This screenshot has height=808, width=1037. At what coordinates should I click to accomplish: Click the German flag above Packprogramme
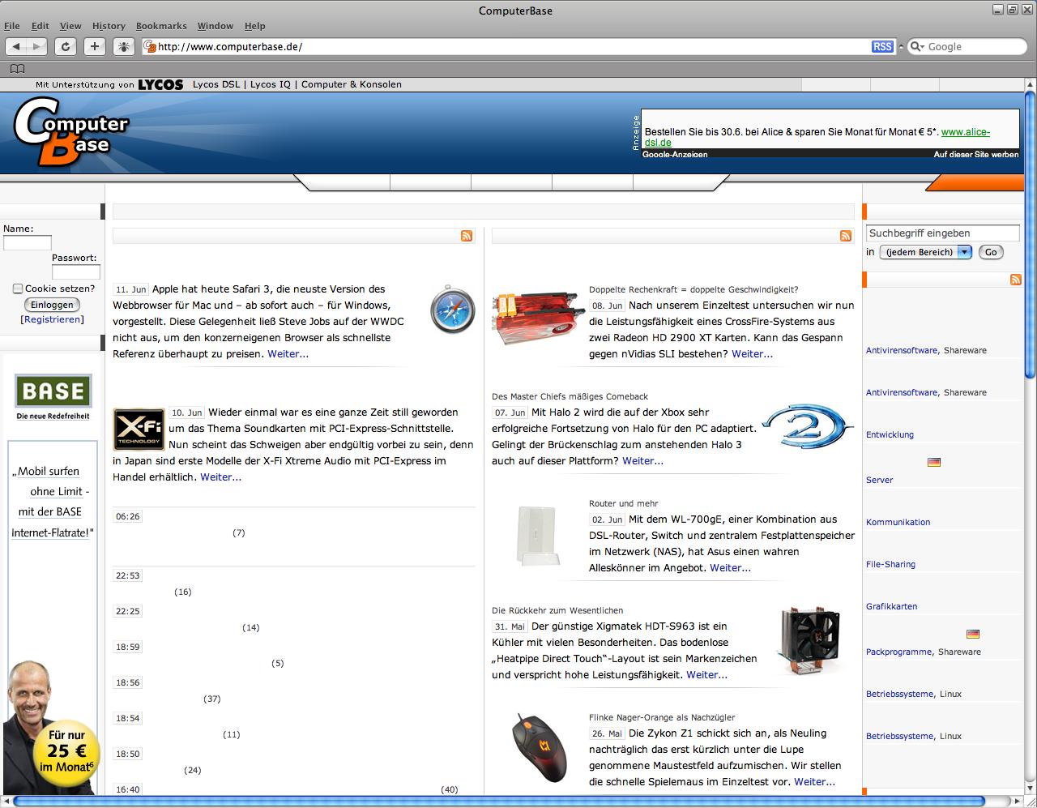[x=973, y=634]
